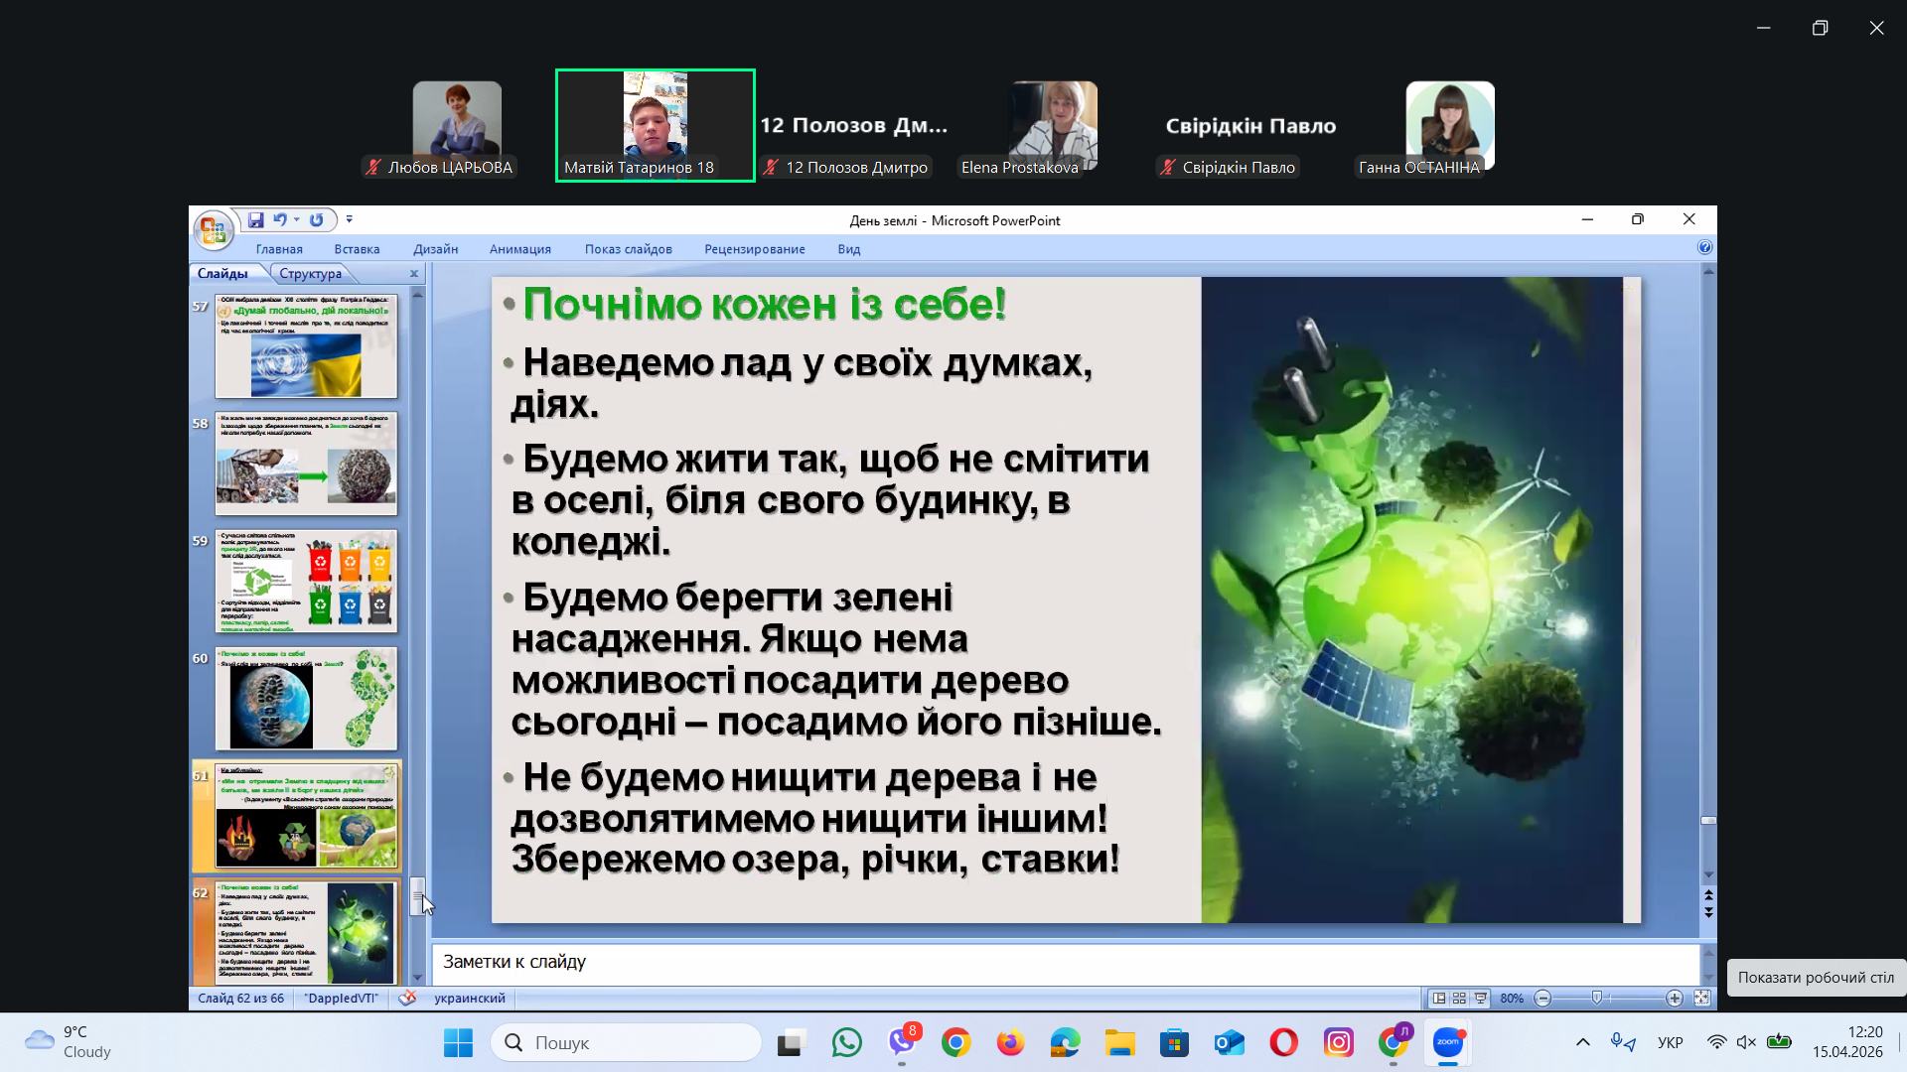Open the Анимация ribbon tab
This screenshot has height=1072, width=1907.
click(x=519, y=249)
